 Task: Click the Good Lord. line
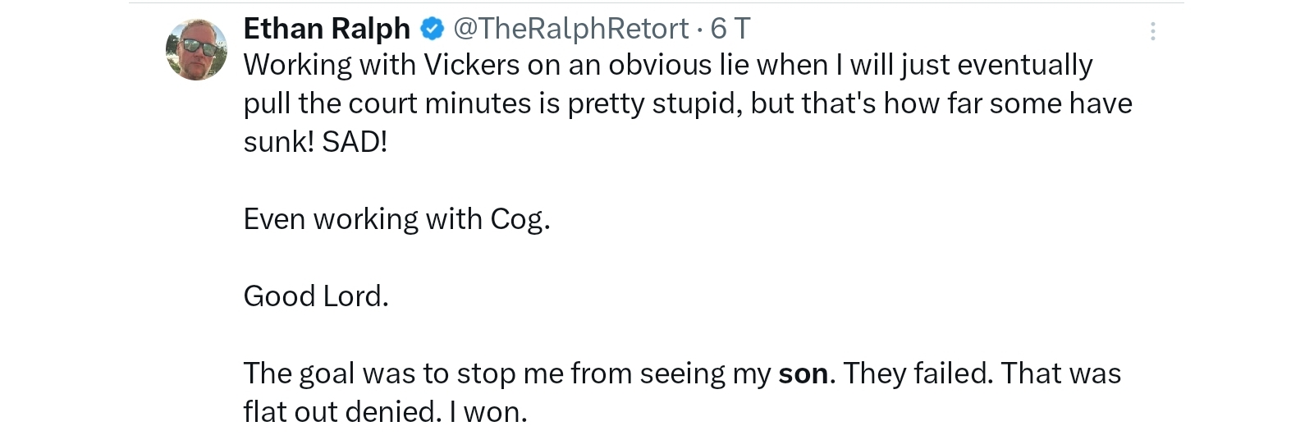coord(316,296)
